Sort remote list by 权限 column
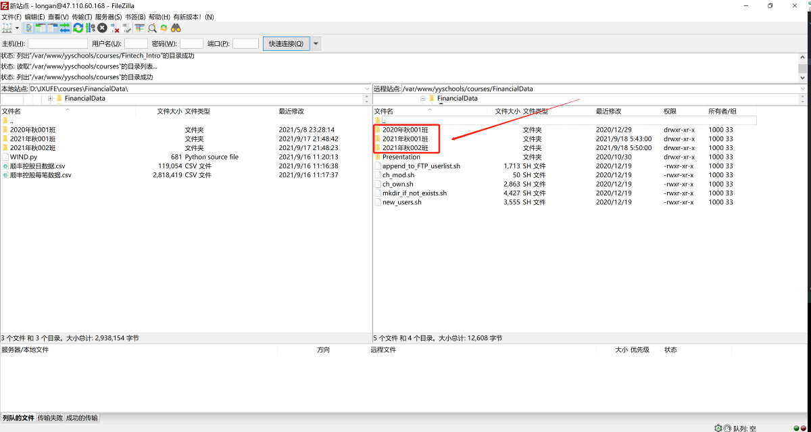 point(670,111)
